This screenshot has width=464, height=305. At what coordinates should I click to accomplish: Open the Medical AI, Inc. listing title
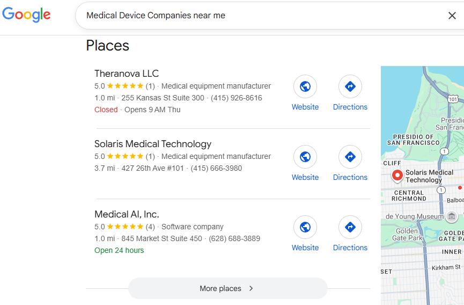[x=127, y=214]
